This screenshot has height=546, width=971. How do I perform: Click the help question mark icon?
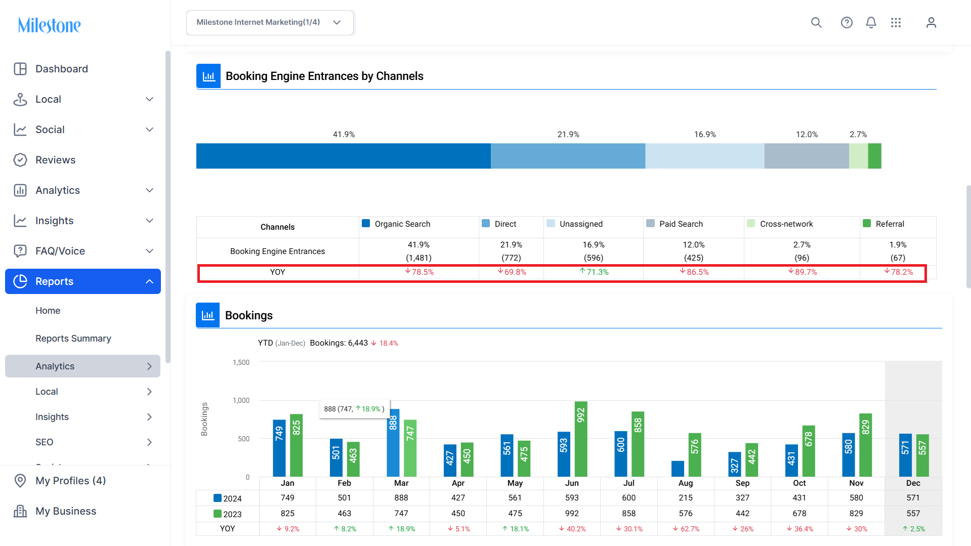(x=847, y=23)
